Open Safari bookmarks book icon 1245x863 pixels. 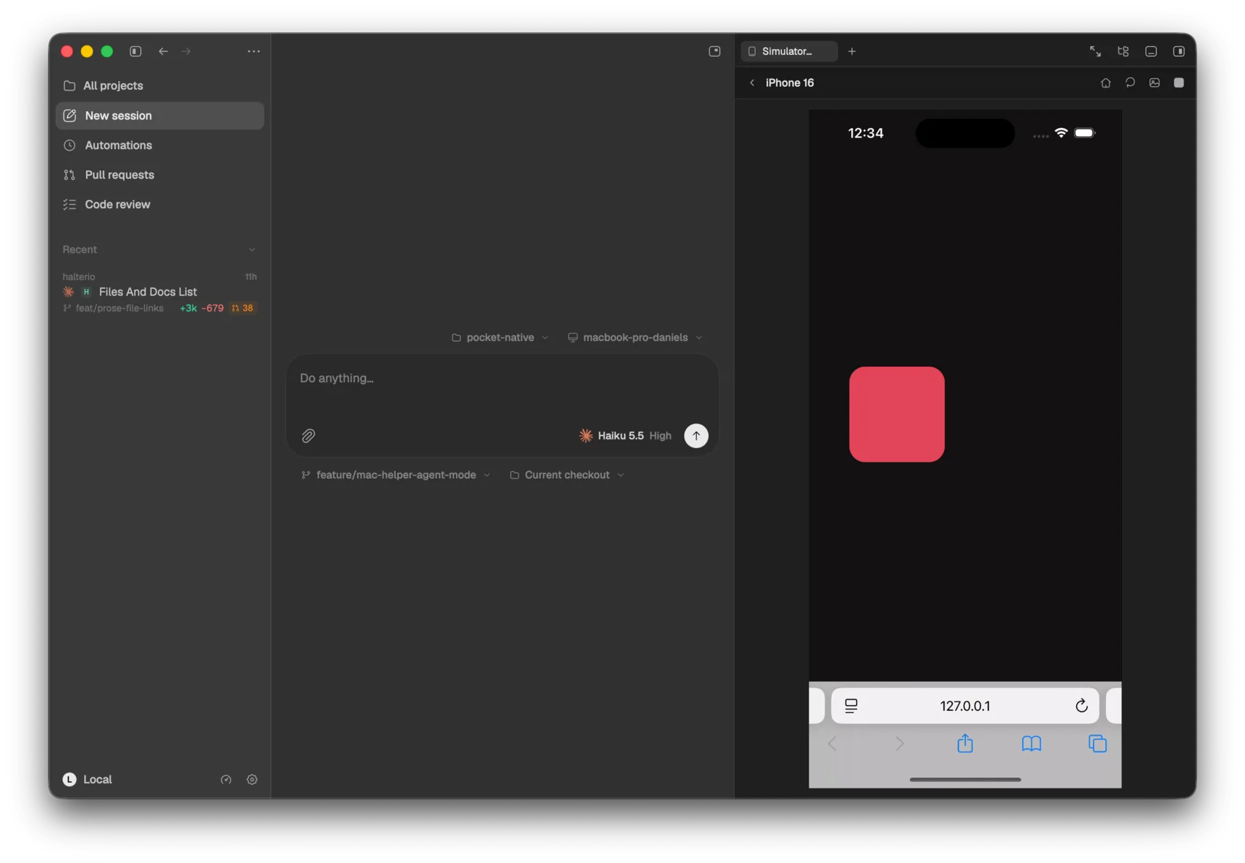click(1031, 744)
